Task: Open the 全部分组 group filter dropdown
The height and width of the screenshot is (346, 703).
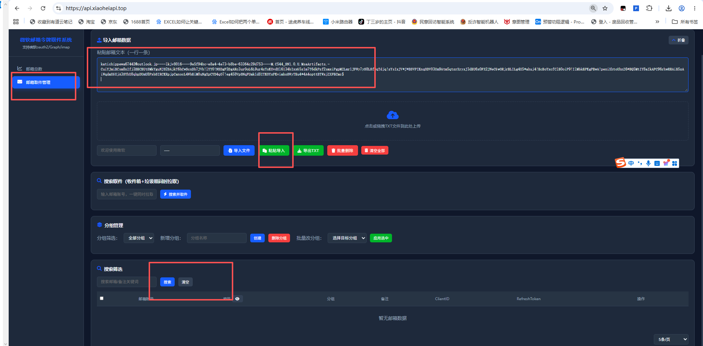Action: [x=139, y=238]
